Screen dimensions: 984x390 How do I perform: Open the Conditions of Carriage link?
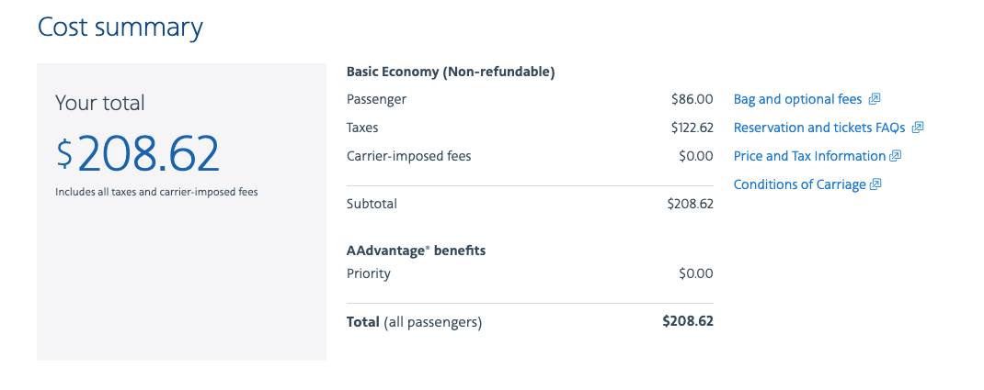point(799,184)
